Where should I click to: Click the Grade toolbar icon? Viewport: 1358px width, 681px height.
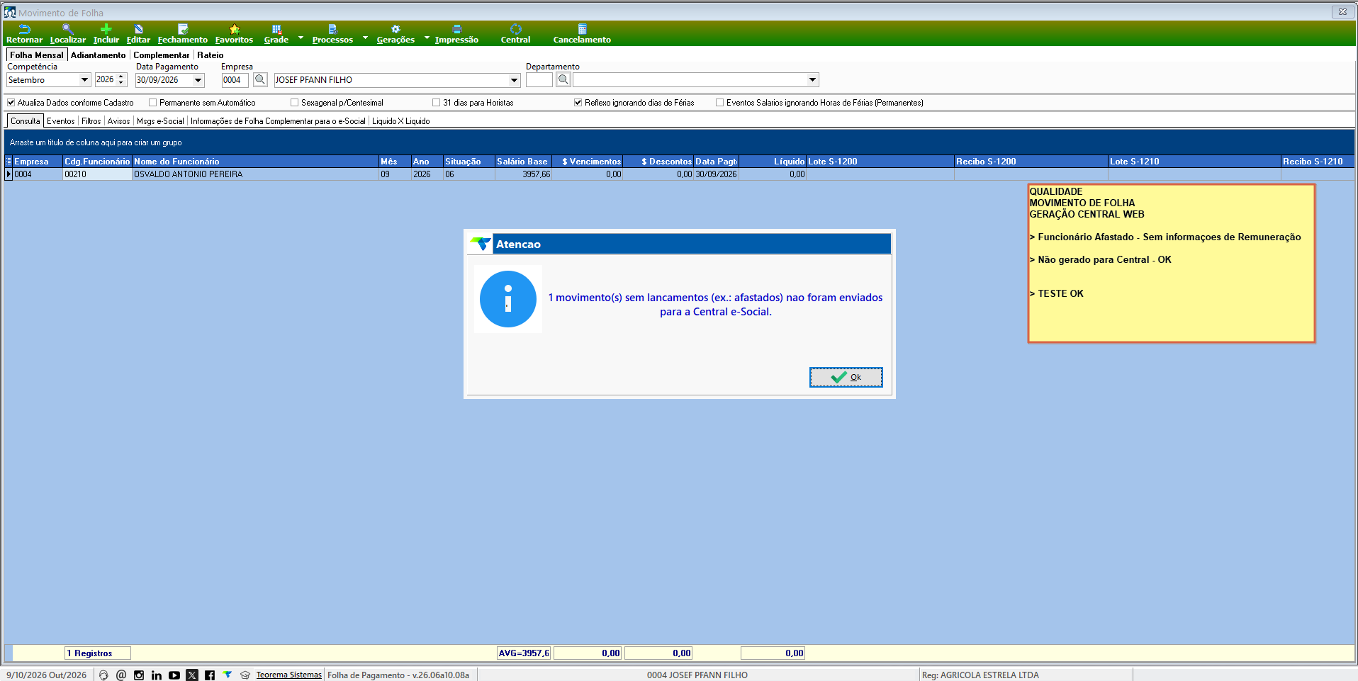(276, 33)
